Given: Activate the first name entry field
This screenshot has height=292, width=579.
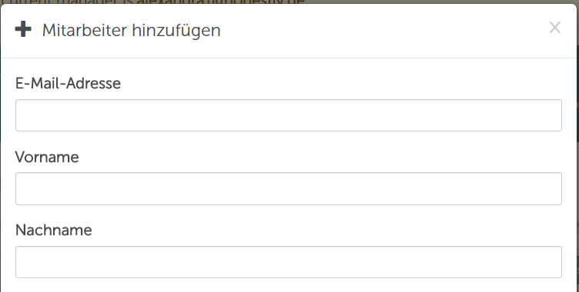Looking at the screenshot, I should coord(289,188).
